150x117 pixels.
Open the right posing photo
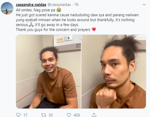[114, 71]
